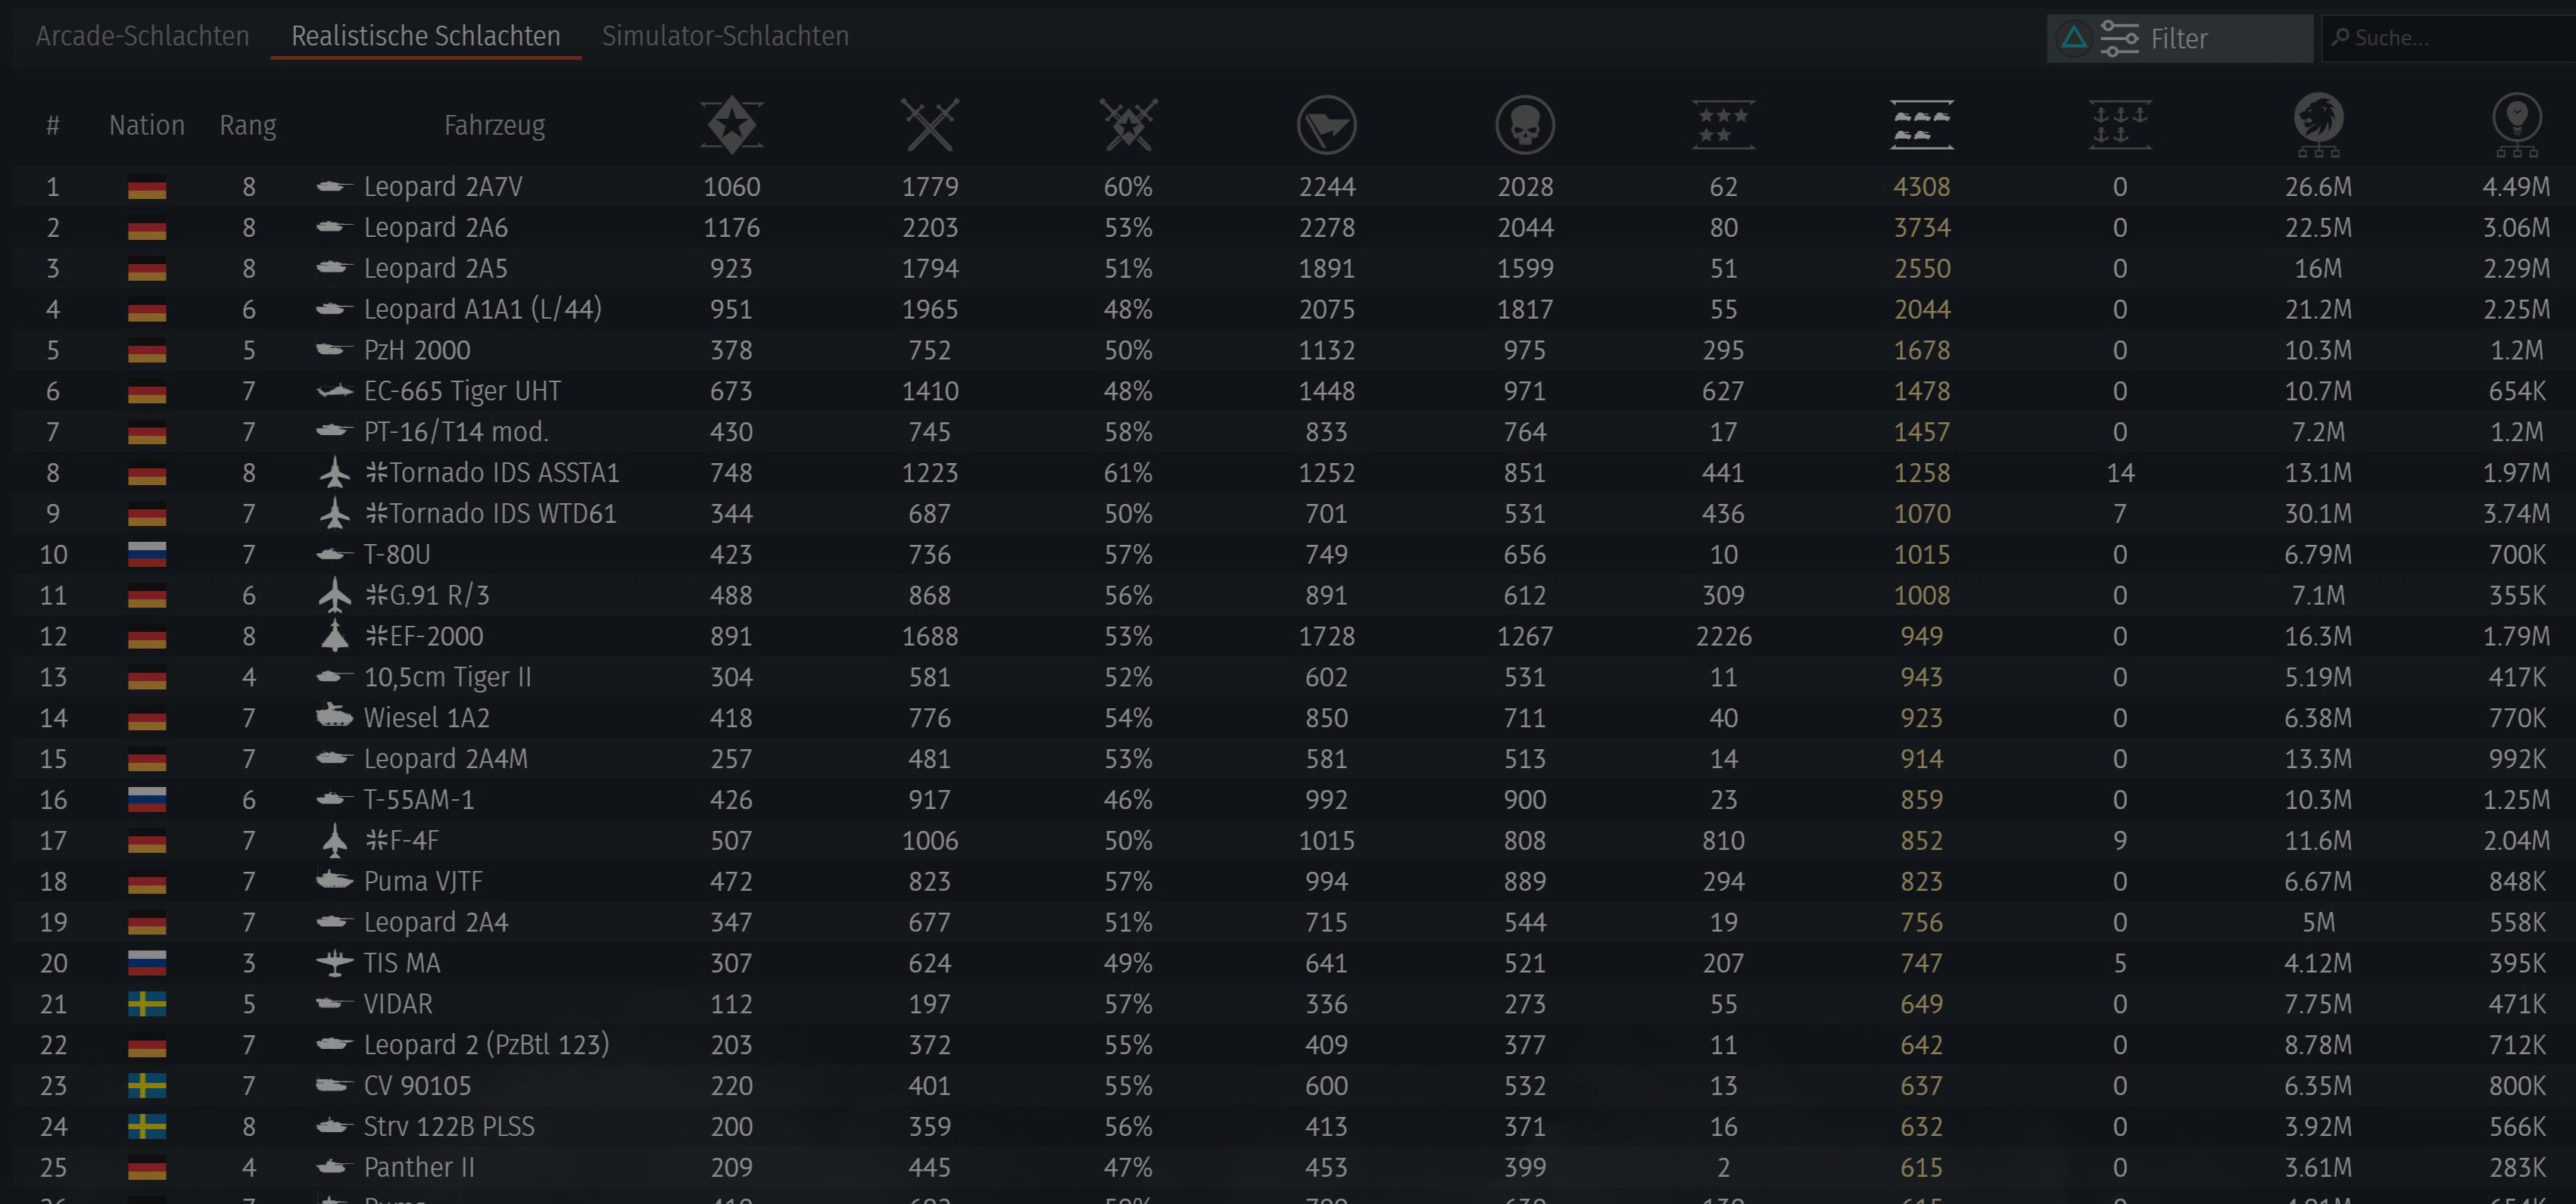Switch to the Arcade-Schlachten tab
Image resolution: width=2576 pixels, height=1204 pixels.
point(142,36)
